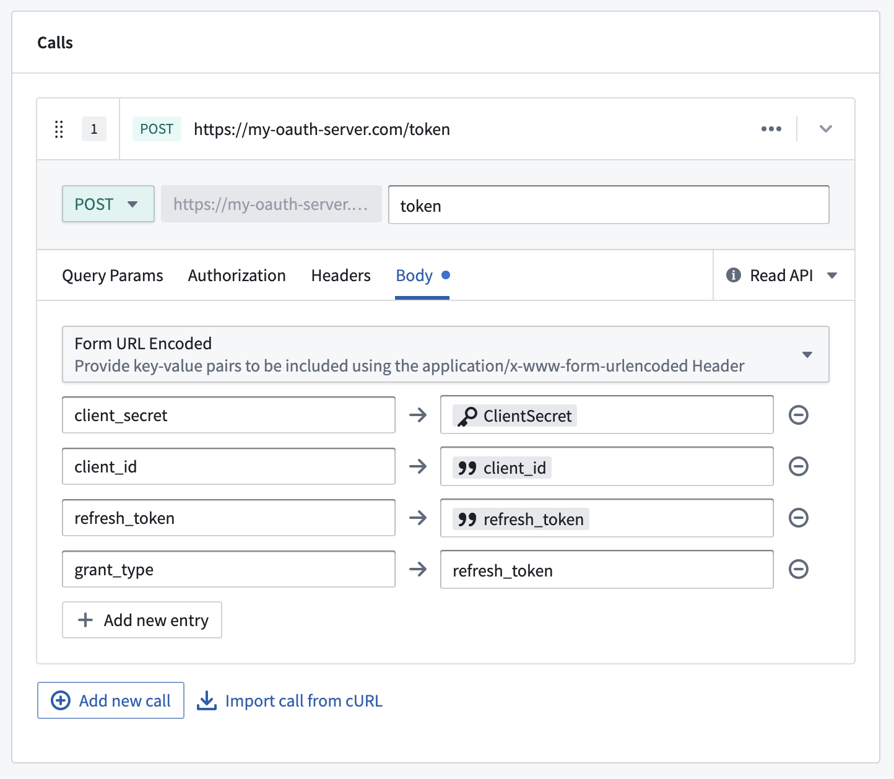Remove the grant_type entry
The image size is (894, 779).
coord(799,569)
